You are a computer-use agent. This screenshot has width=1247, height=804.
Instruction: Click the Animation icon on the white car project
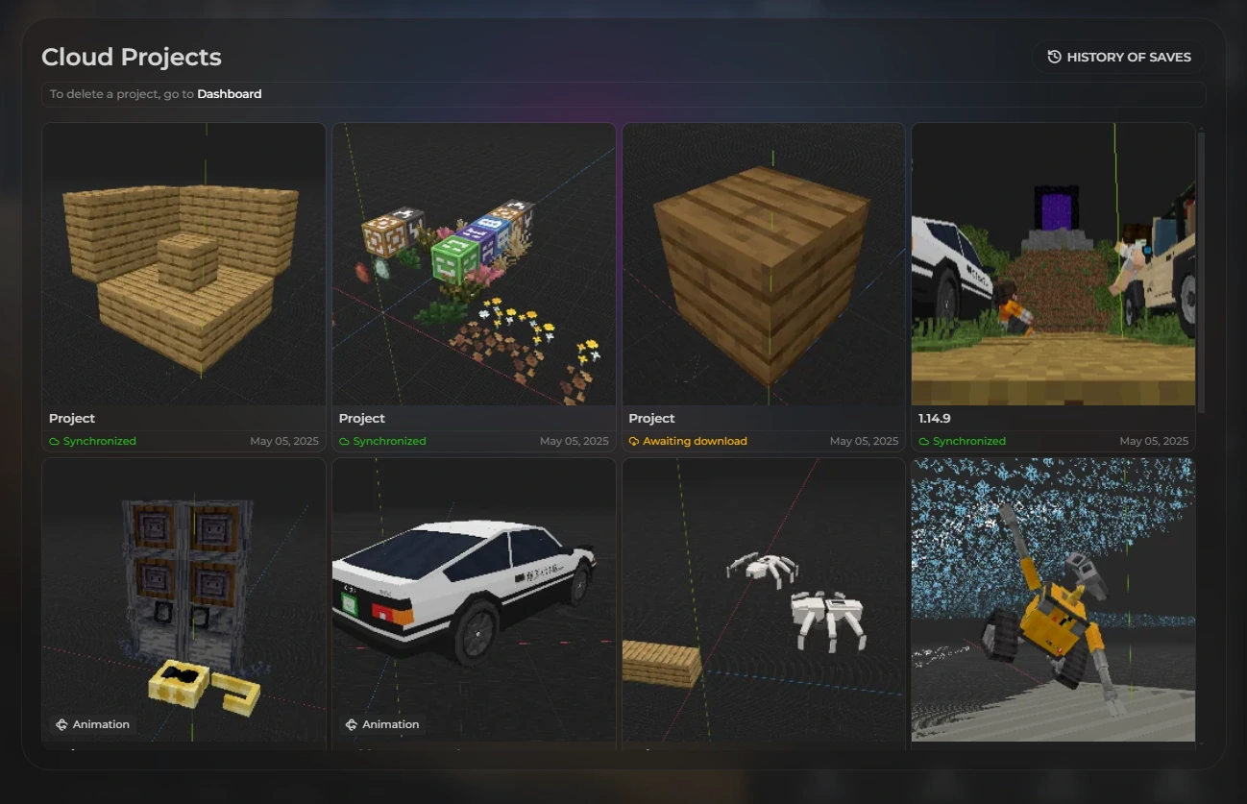[x=352, y=724]
